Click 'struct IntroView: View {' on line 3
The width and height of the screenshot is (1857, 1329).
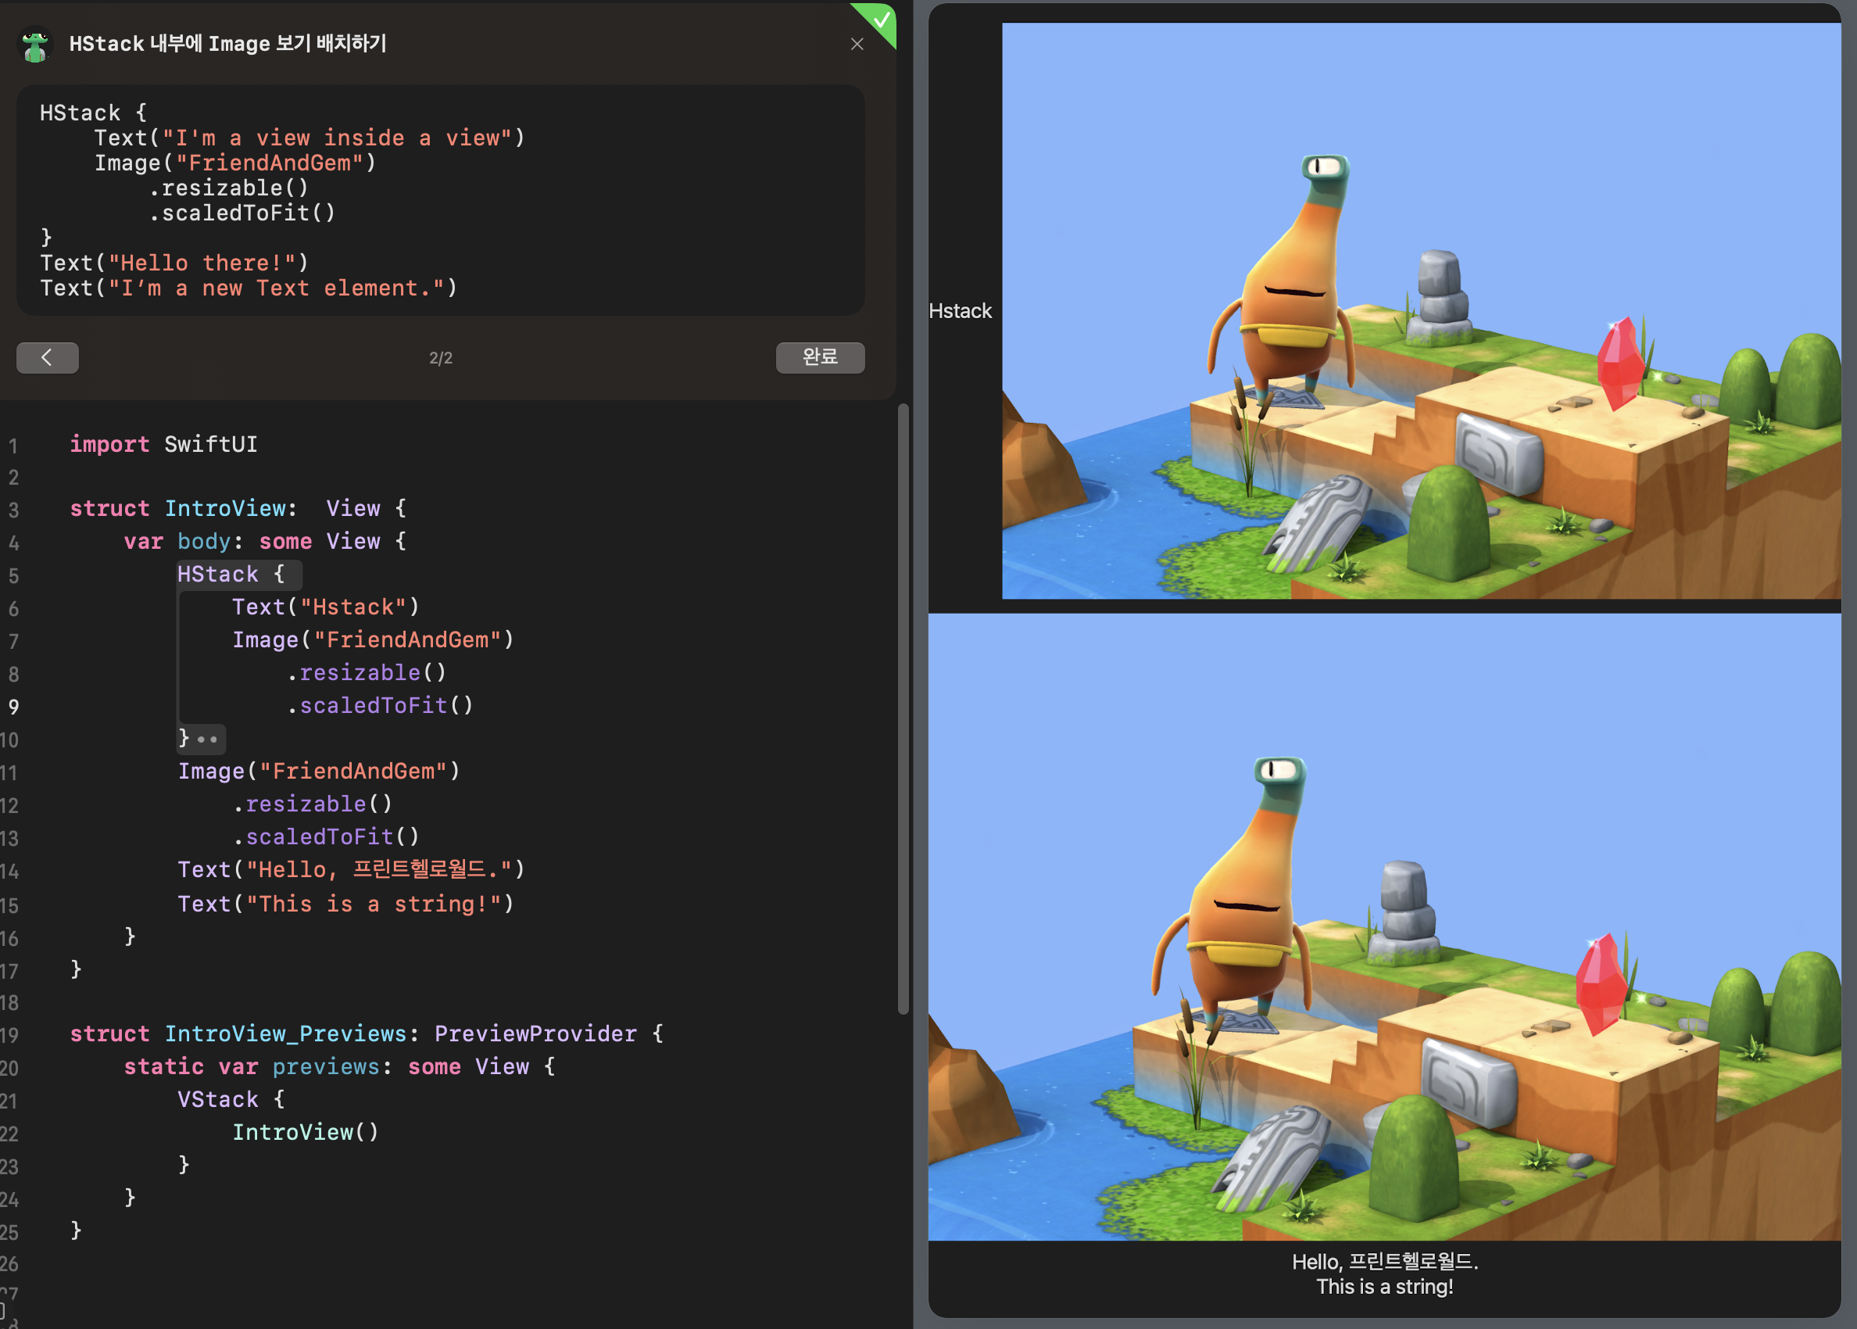(238, 509)
